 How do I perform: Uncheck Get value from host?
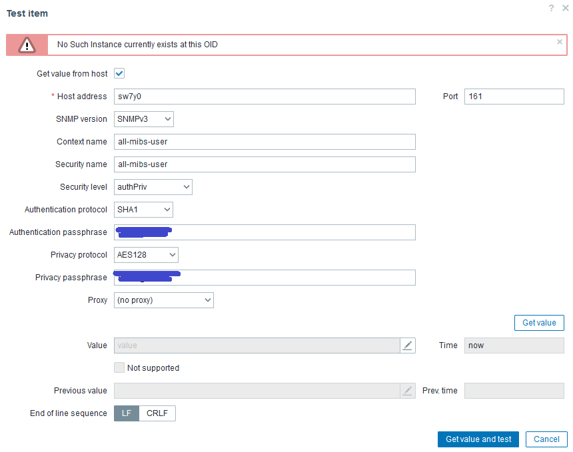pyautogui.click(x=120, y=74)
